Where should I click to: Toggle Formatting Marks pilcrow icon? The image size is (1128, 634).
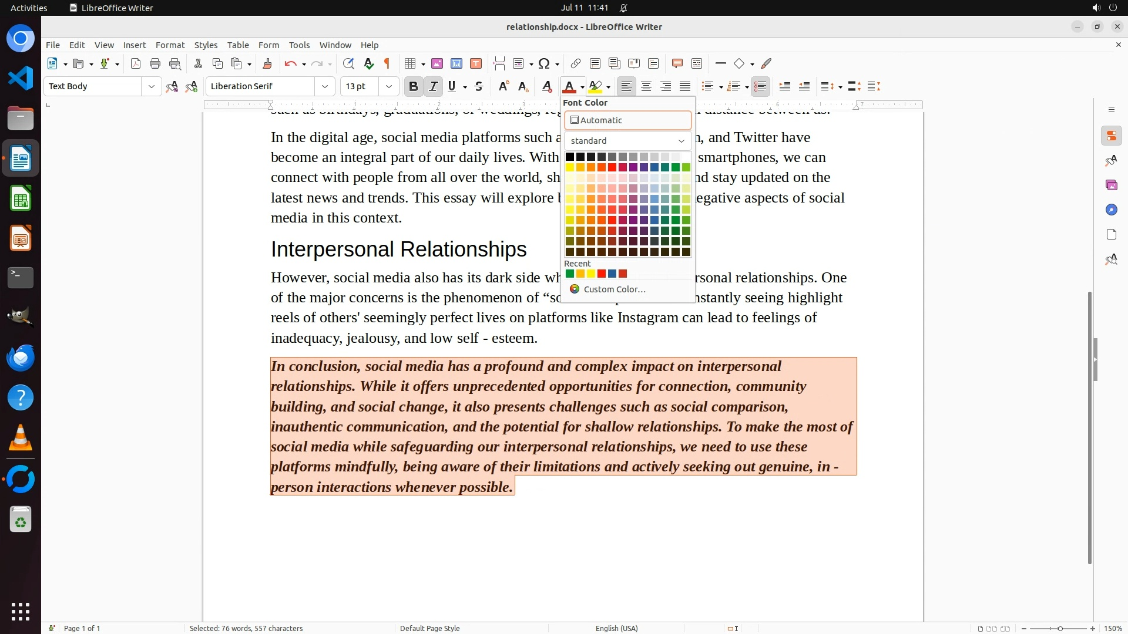click(x=387, y=64)
